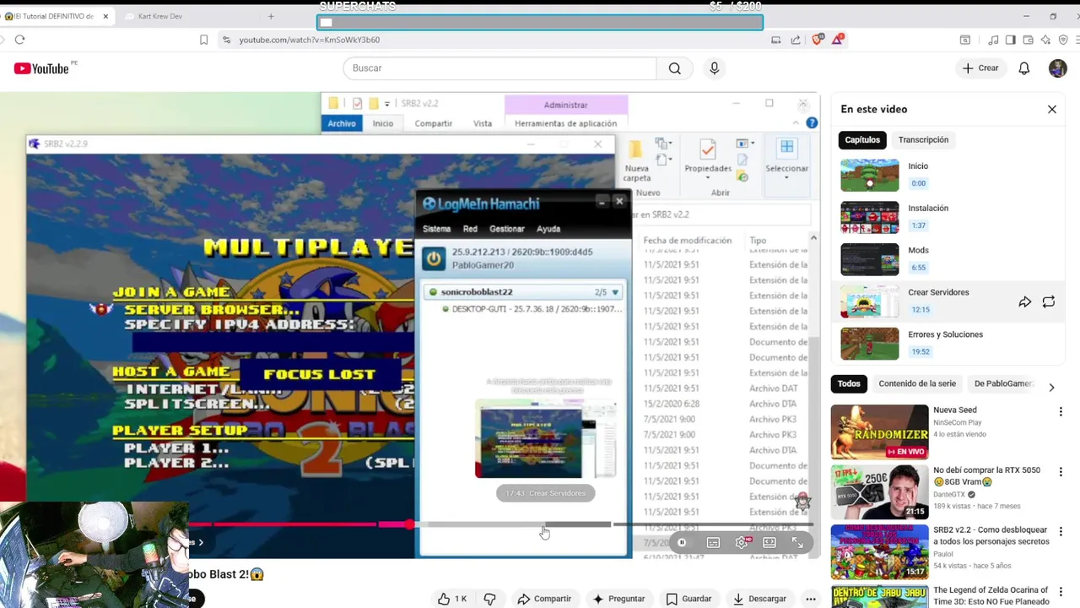Click the Crear button in YouTube header
Viewport: 1080px width, 608px height.
pos(980,68)
